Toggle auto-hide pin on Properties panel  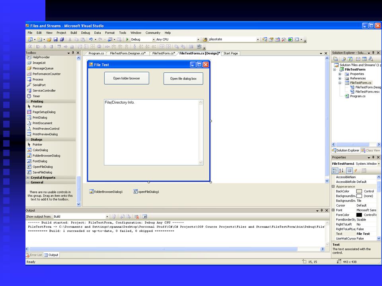[x=373, y=157]
